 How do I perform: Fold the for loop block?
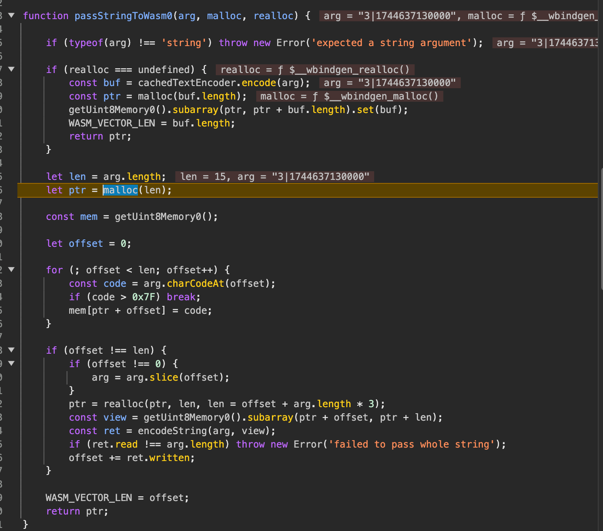point(11,270)
